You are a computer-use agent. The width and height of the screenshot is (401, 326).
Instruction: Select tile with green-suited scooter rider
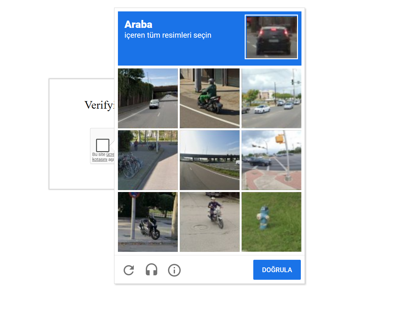point(210,98)
